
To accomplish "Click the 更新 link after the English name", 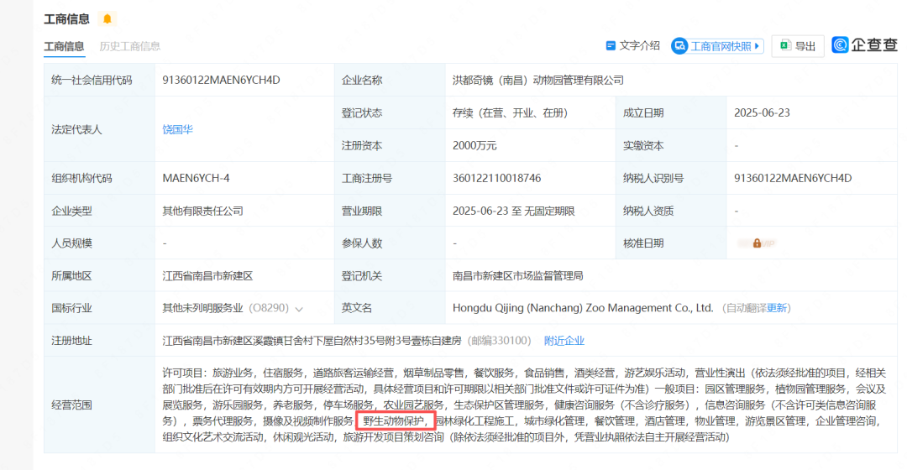I will click(x=776, y=308).
